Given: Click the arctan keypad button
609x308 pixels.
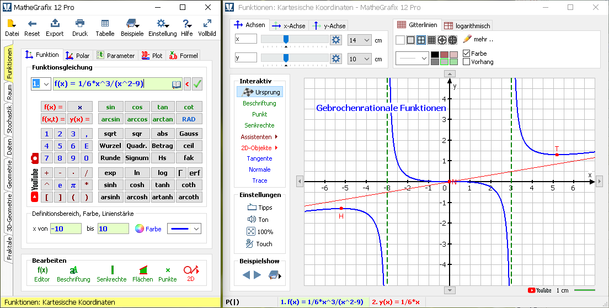Looking at the screenshot, I should click(x=163, y=119).
